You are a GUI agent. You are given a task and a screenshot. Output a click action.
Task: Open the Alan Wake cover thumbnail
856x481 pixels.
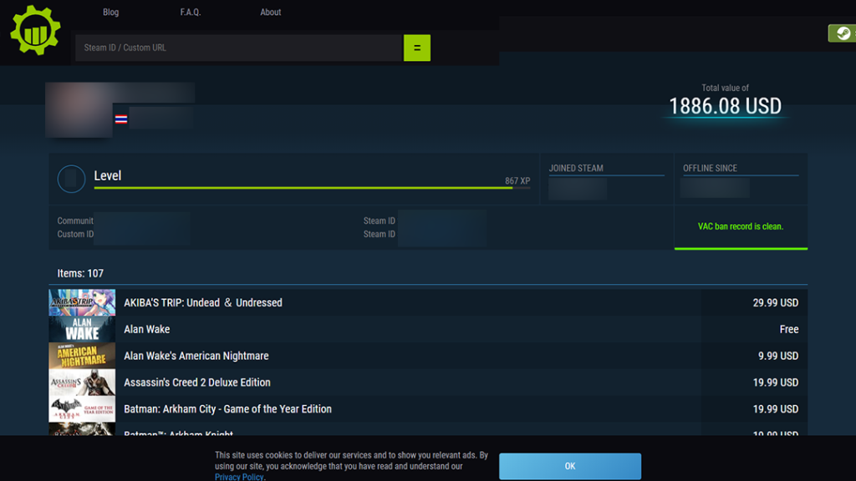pyautogui.click(x=82, y=329)
